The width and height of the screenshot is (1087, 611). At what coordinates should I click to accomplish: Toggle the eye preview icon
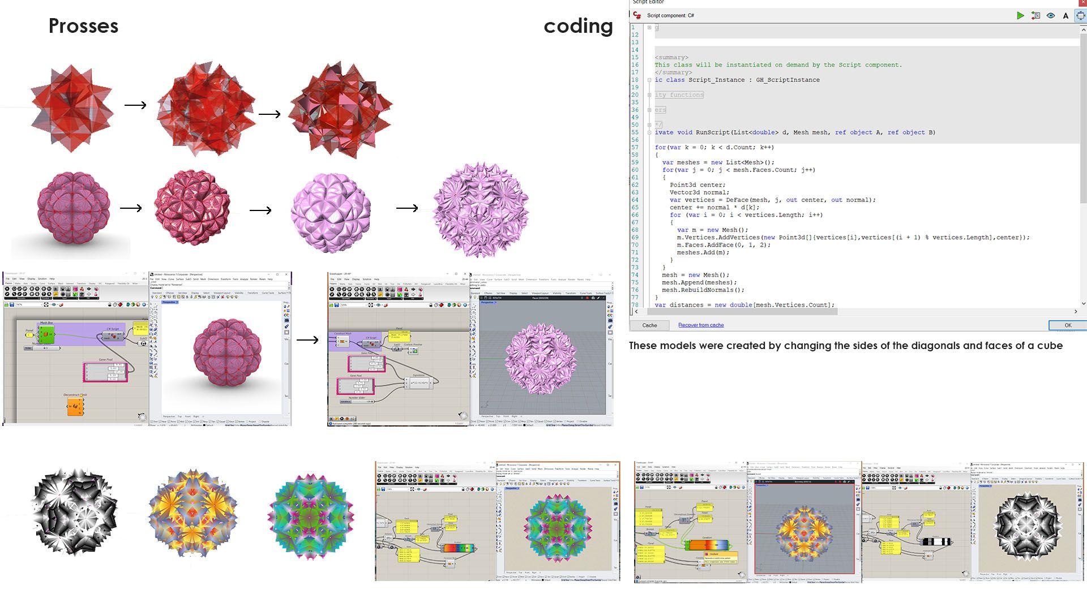1051,16
